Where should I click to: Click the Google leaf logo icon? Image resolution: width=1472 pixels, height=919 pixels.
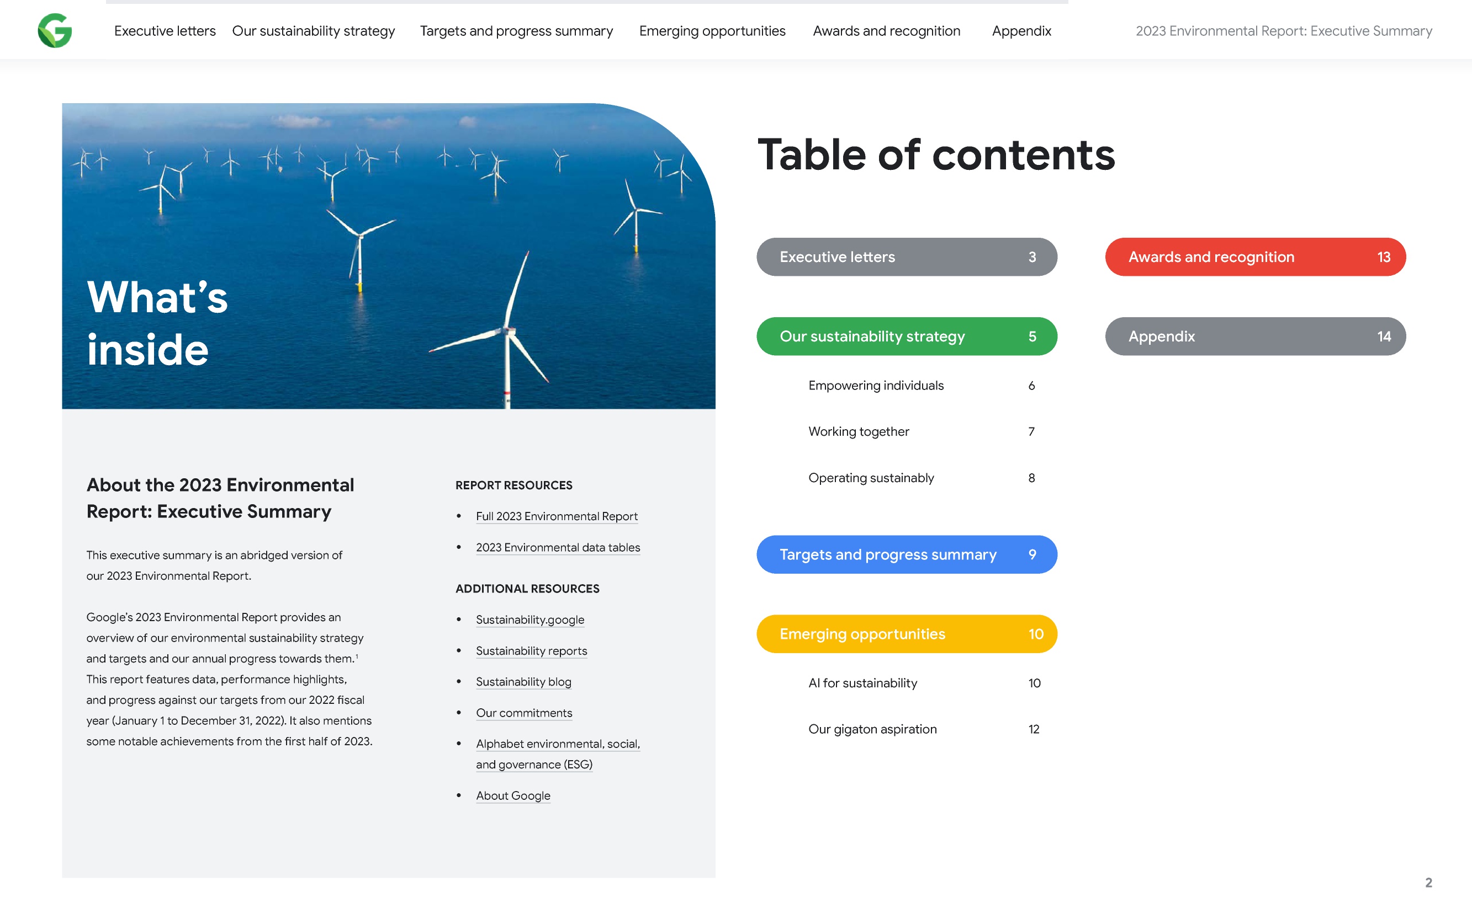click(55, 30)
